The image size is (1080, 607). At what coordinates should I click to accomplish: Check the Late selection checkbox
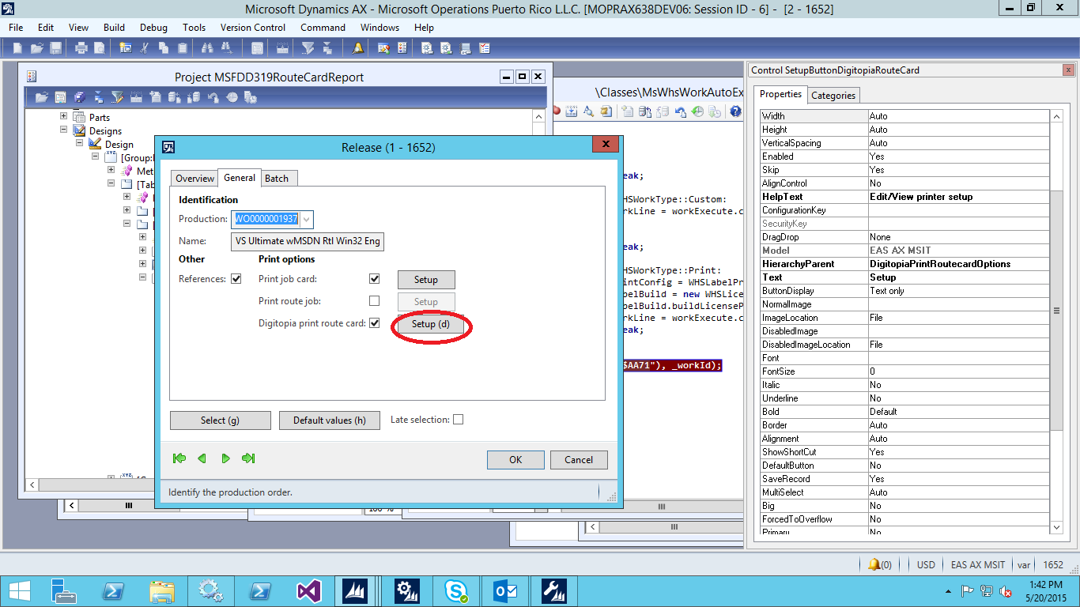click(458, 419)
